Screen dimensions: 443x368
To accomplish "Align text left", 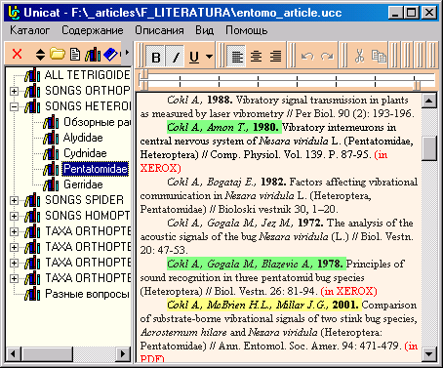I will click(237, 57).
